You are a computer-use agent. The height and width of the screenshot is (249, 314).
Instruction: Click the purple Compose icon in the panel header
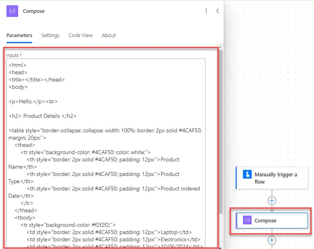[x=12, y=11]
